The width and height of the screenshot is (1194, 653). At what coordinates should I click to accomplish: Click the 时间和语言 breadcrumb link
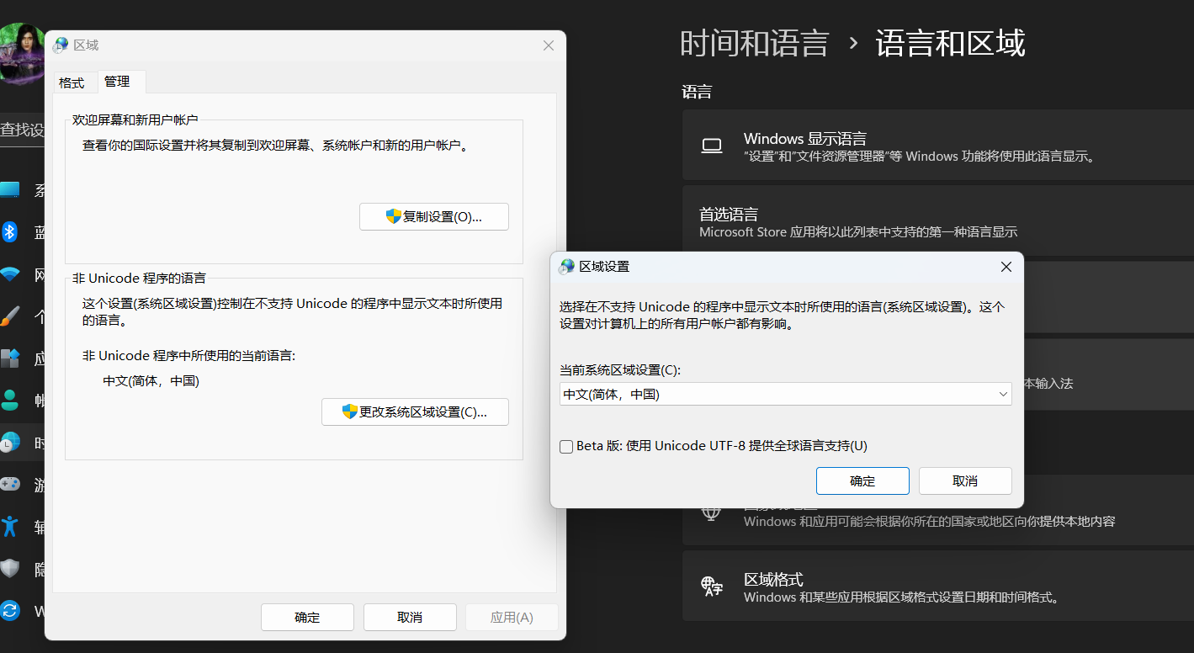click(755, 43)
